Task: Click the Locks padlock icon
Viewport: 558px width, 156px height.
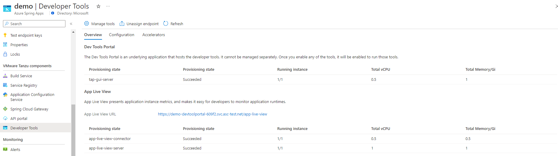Action: pos(5,54)
